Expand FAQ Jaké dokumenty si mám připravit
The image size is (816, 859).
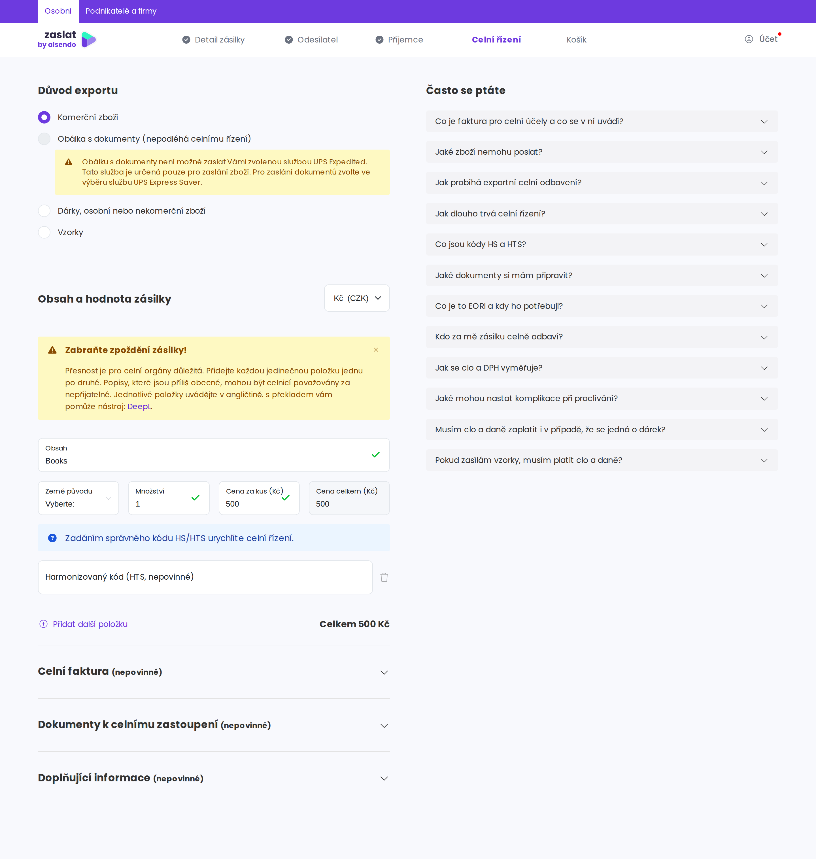pyautogui.click(x=602, y=275)
